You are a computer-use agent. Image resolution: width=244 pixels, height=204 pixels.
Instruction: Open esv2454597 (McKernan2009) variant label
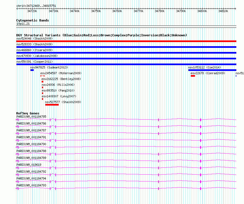click(x=61, y=73)
